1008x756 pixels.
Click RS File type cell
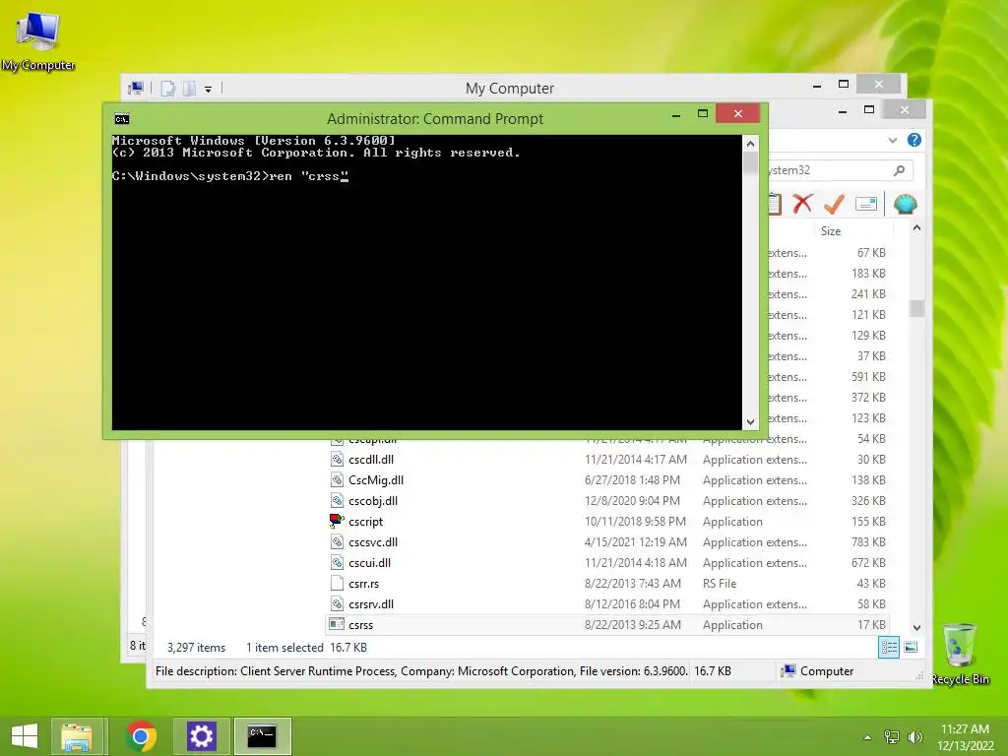[x=720, y=584]
